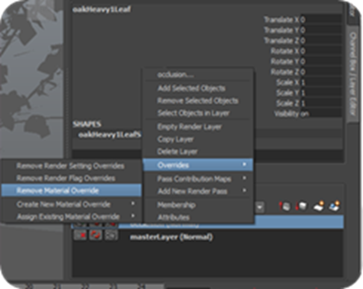Toggle masterLayer renderable flag icon
The height and width of the screenshot is (289, 363).
(x=80, y=235)
